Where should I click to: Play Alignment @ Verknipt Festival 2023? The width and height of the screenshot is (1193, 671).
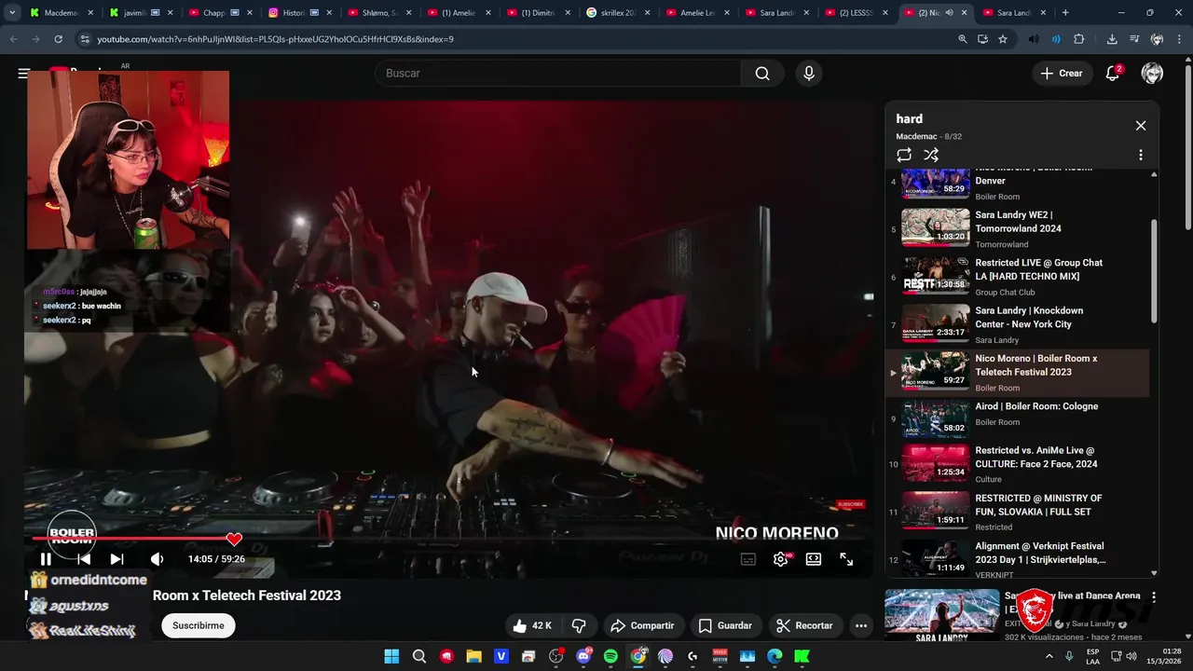pos(1017,559)
